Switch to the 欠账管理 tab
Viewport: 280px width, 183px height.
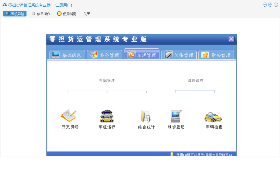point(179,54)
